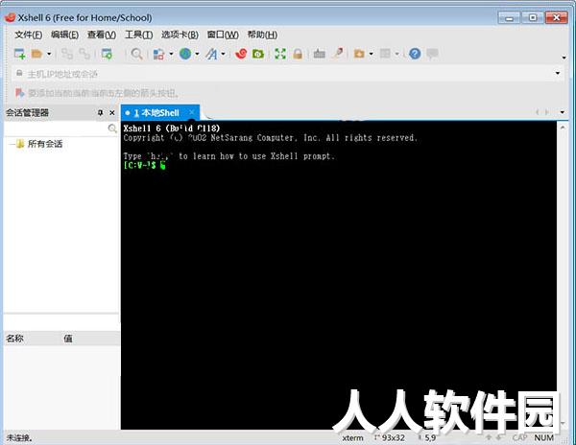
Task: Open session properties icon in toolbar
Action: pos(107,54)
